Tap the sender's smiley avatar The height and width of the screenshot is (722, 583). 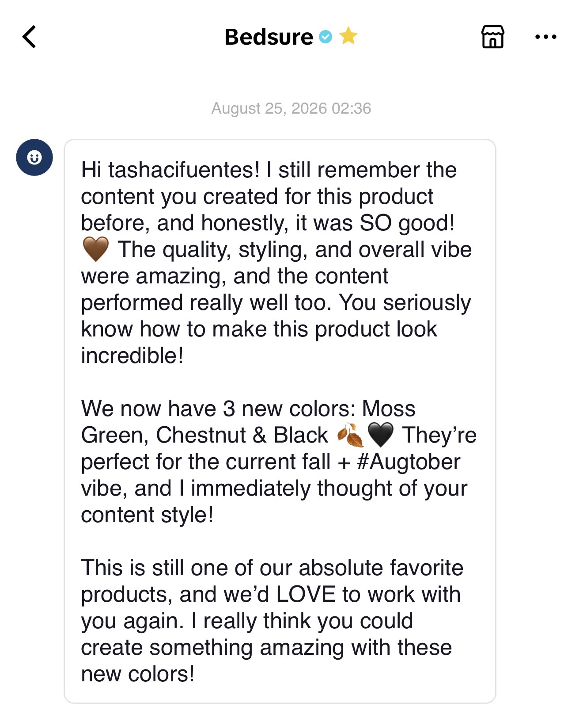pos(34,157)
